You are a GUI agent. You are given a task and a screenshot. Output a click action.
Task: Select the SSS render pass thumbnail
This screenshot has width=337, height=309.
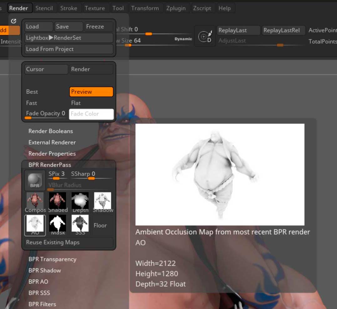[80, 225]
